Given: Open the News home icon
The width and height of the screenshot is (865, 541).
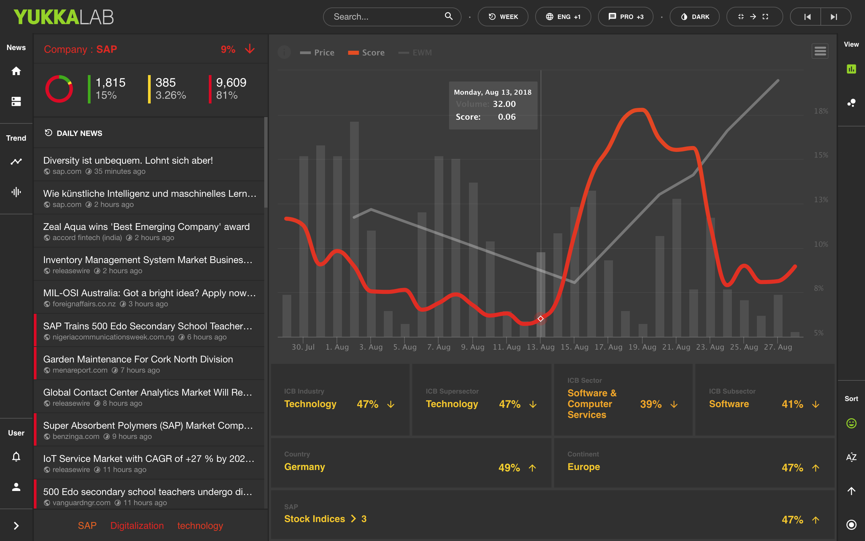Looking at the screenshot, I should click(x=16, y=71).
